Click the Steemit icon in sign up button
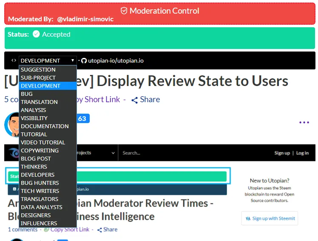The height and width of the screenshot is (241, 318). pyautogui.click(x=248, y=219)
